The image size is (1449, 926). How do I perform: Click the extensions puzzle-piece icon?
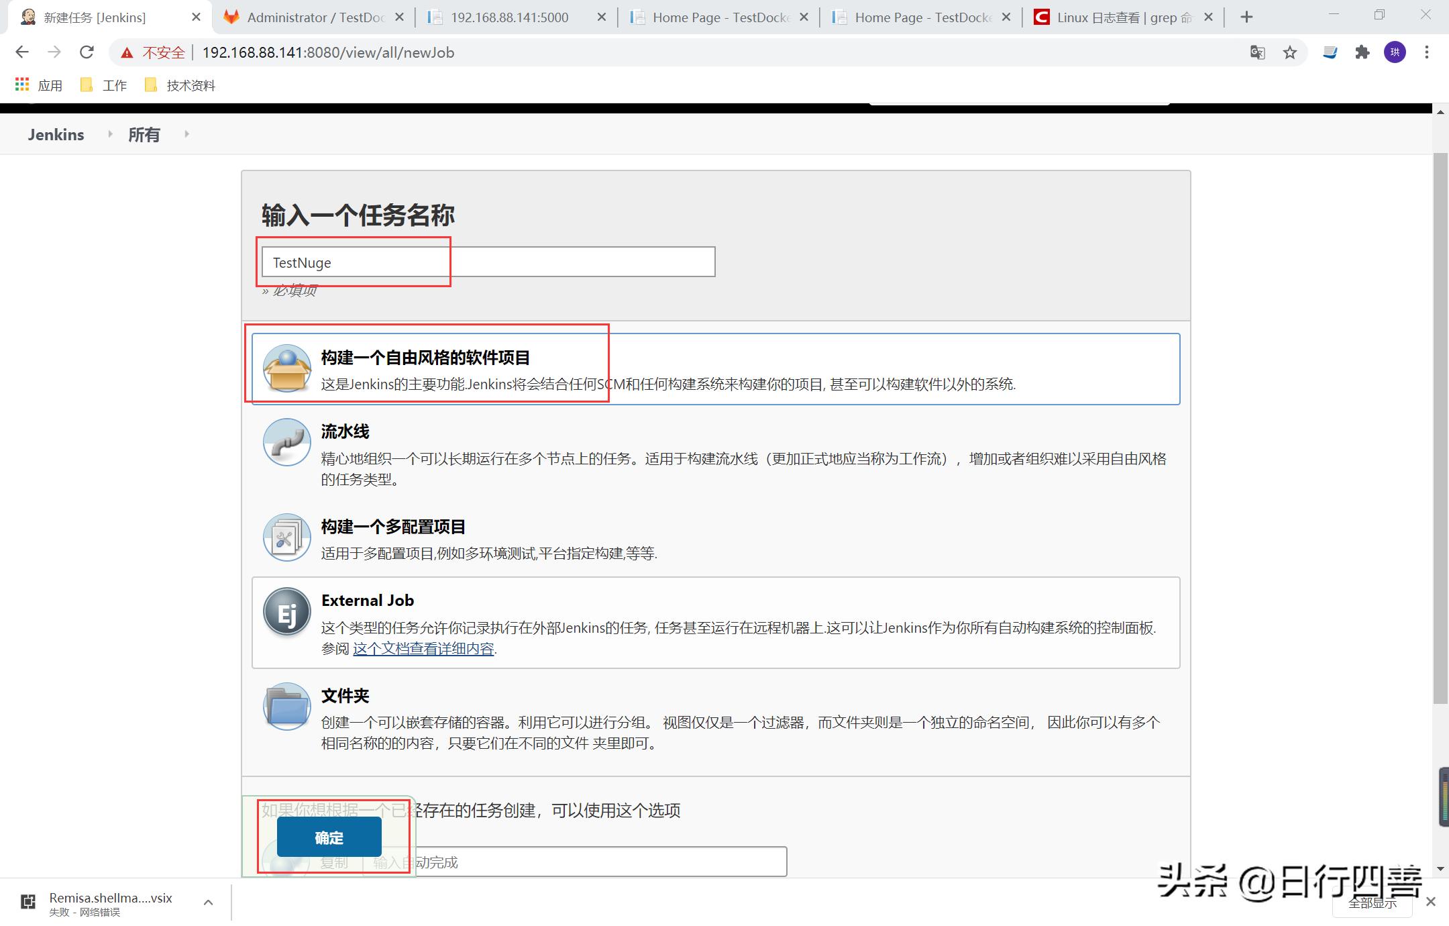coord(1362,52)
